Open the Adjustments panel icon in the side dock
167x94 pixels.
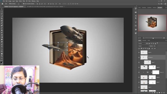(x=136, y=30)
